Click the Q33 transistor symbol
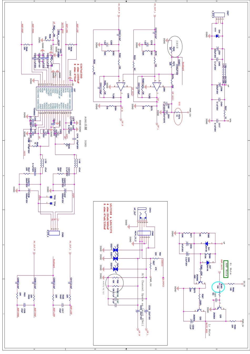Screen dimensions: 250x354 pos(199,311)
